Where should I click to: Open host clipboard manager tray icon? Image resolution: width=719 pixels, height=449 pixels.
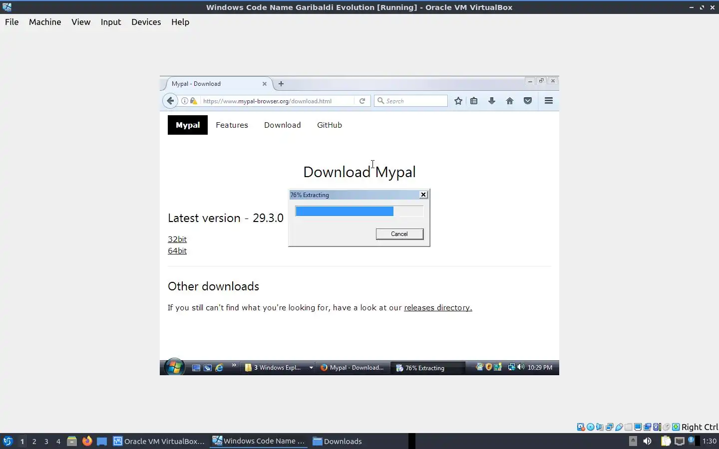coord(666,441)
